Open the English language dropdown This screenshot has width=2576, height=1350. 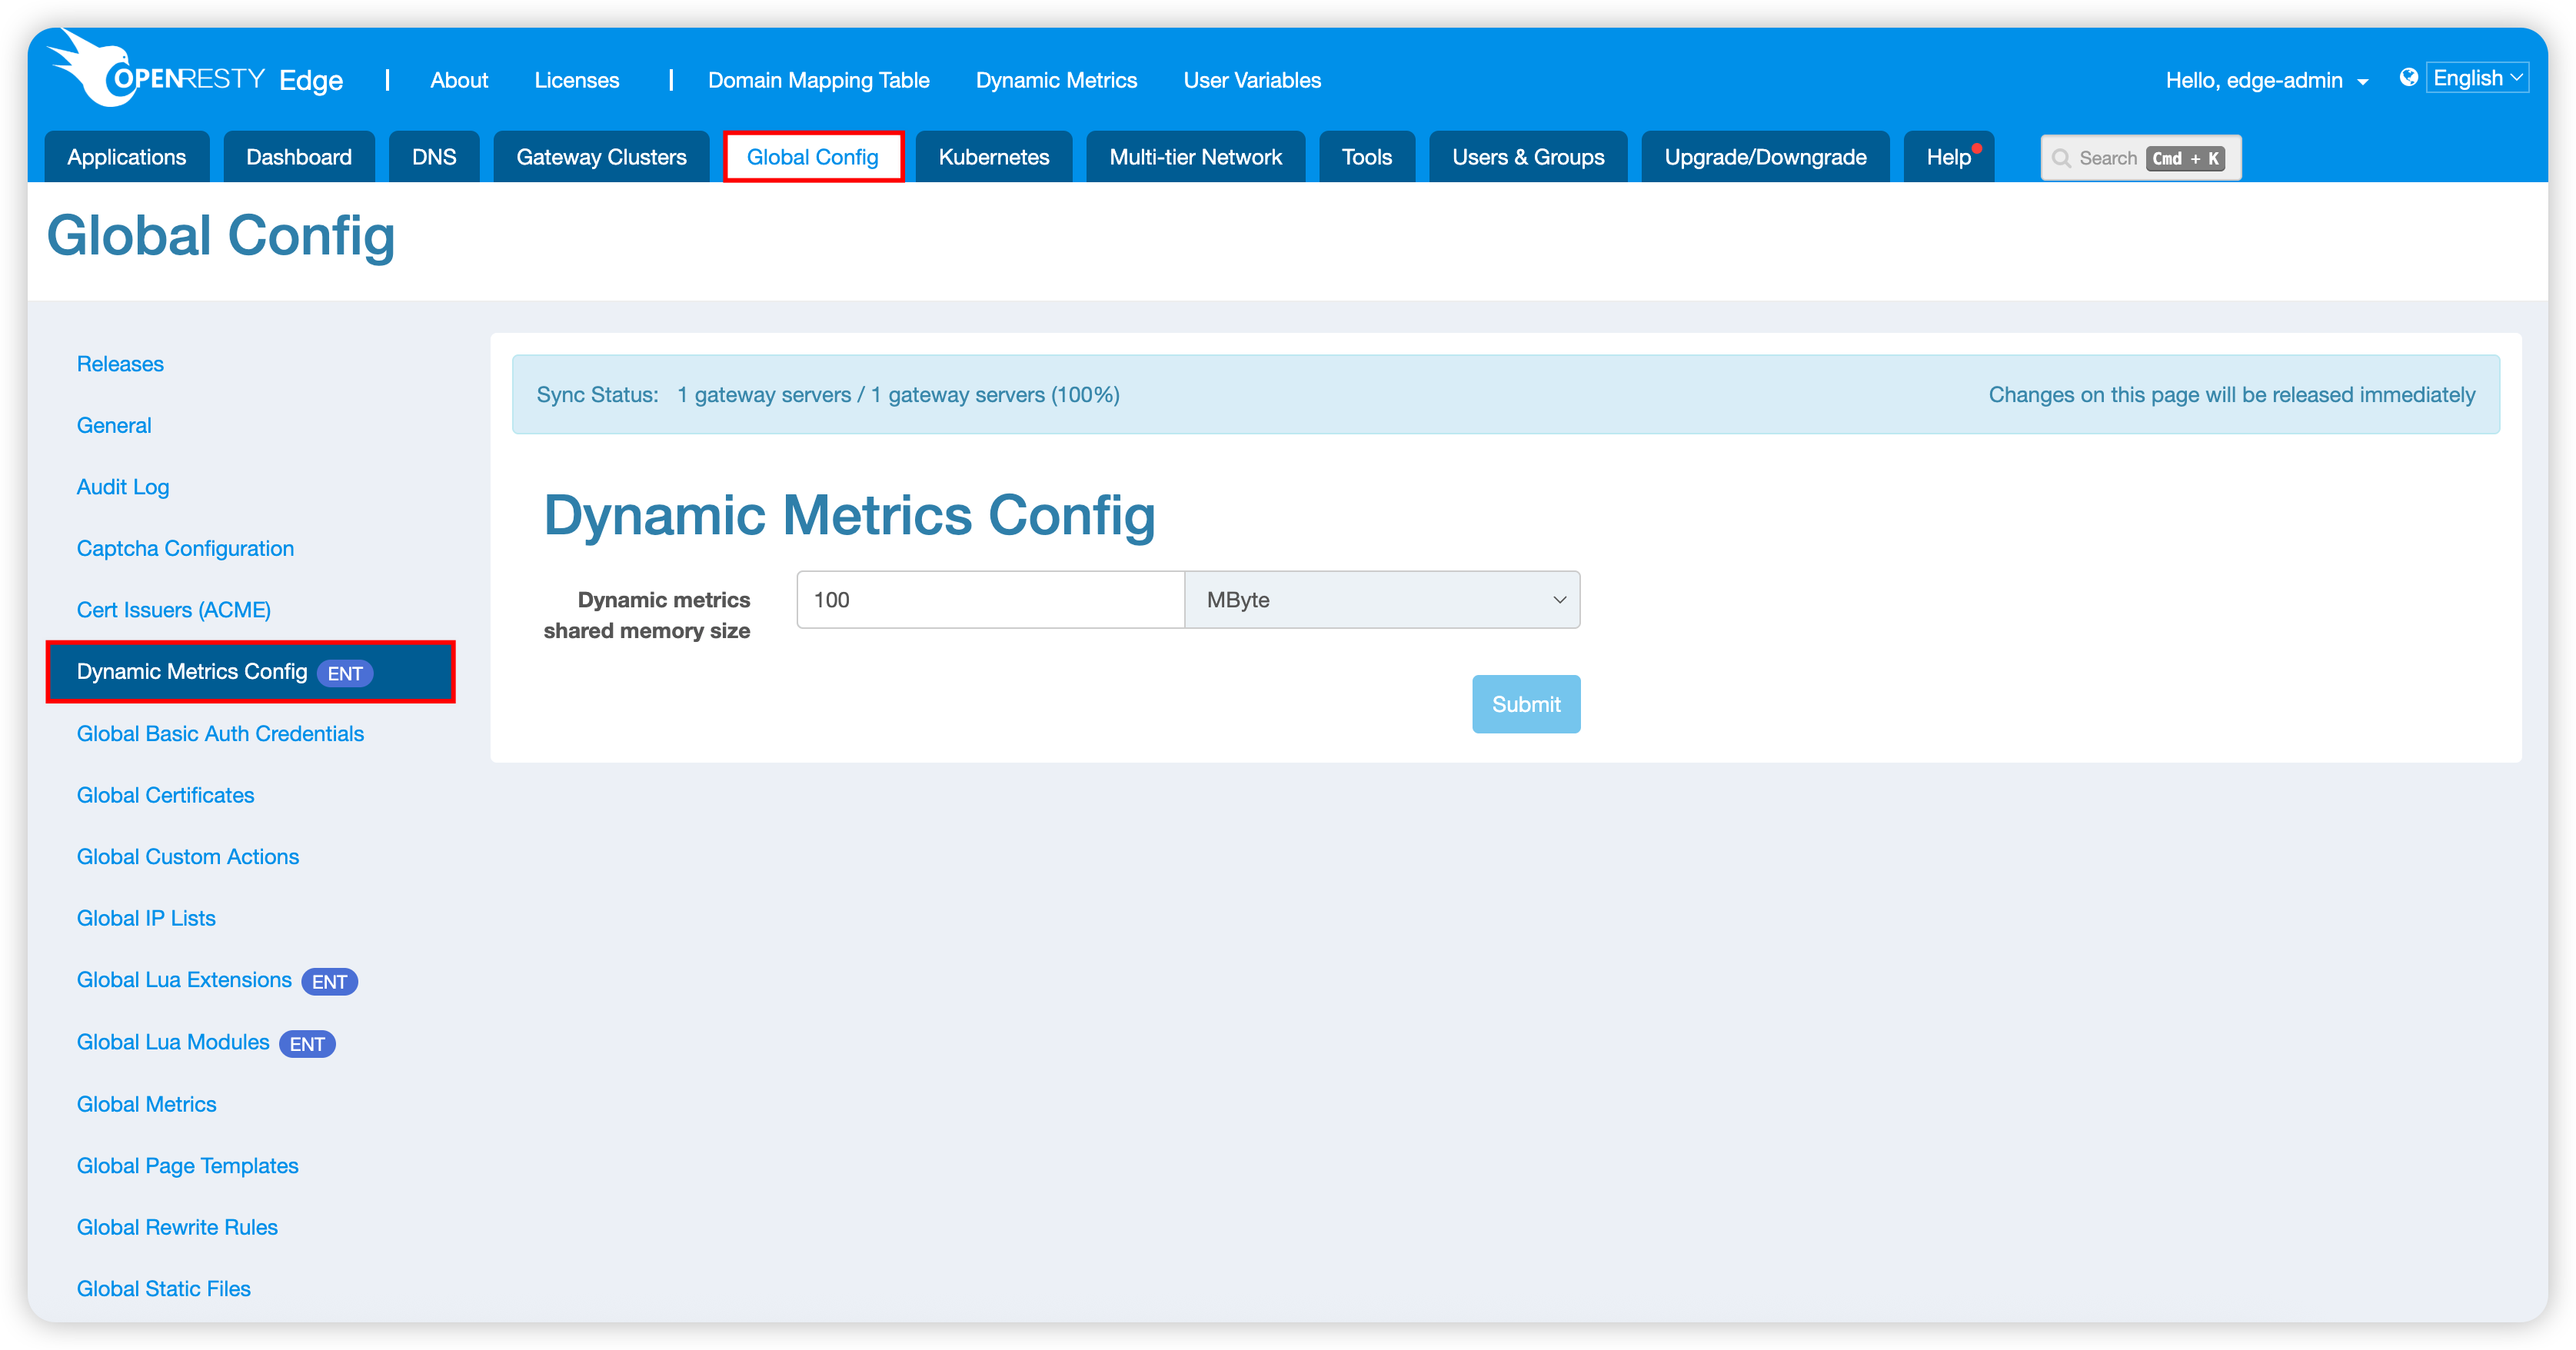(2477, 77)
